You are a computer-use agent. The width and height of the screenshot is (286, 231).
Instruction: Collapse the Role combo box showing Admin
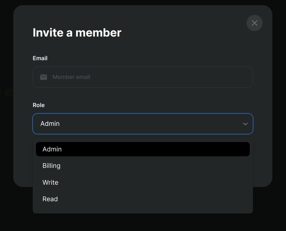click(x=143, y=124)
